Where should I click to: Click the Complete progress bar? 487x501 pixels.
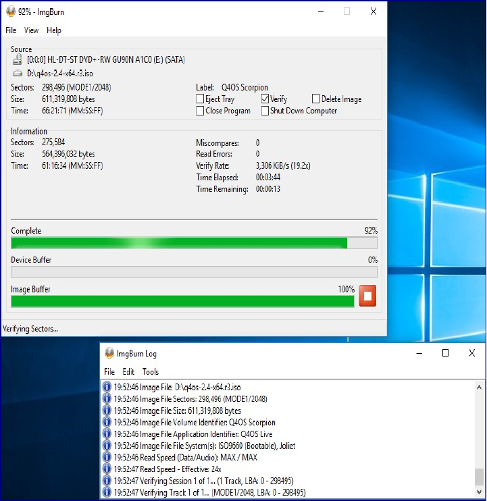coord(194,243)
